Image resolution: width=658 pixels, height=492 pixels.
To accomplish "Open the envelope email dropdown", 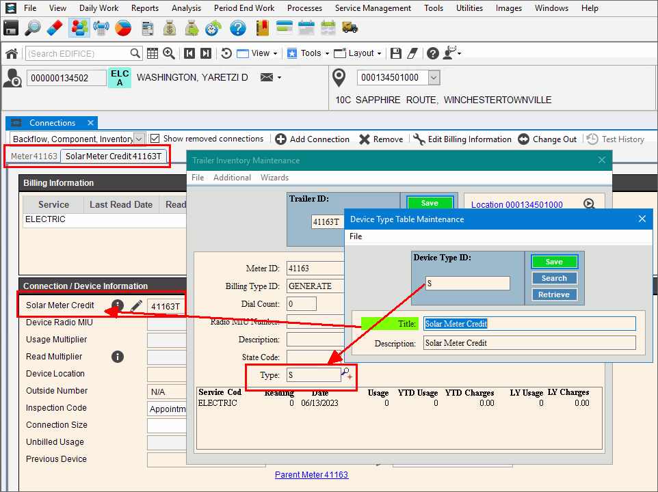I will [x=271, y=77].
